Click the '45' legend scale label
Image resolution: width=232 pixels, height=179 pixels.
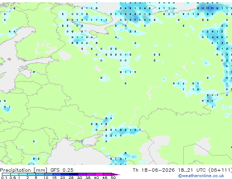coord(105,178)
